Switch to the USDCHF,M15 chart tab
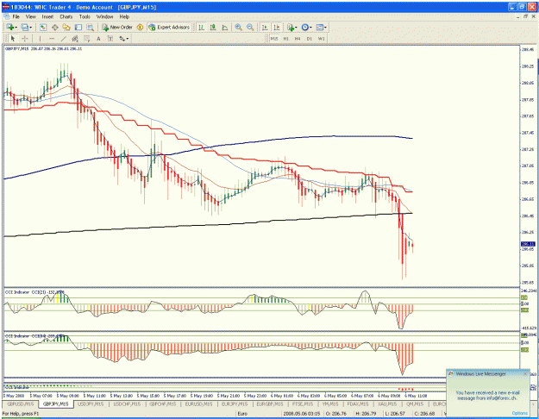 127,403
